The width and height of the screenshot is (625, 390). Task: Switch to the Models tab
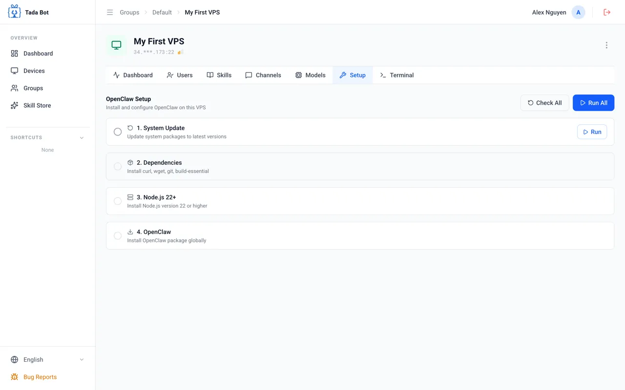click(311, 75)
